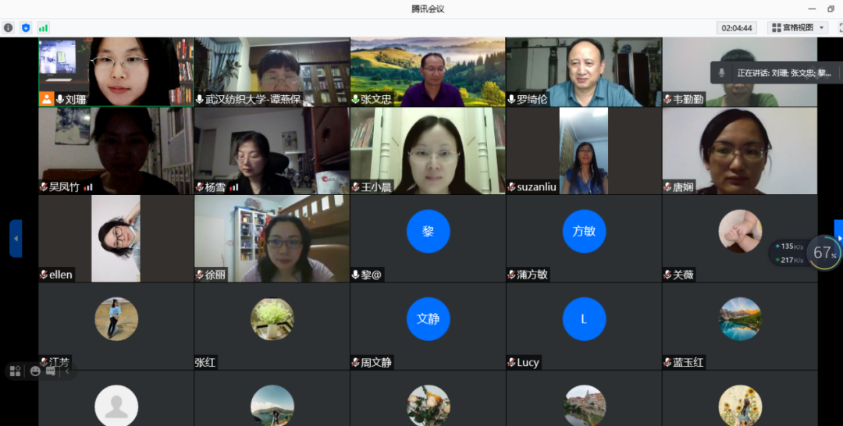Click the orange host icon beside 刘珊
The width and height of the screenshot is (843, 426).
47,99
